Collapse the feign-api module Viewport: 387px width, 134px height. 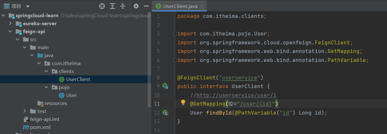[11, 32]
